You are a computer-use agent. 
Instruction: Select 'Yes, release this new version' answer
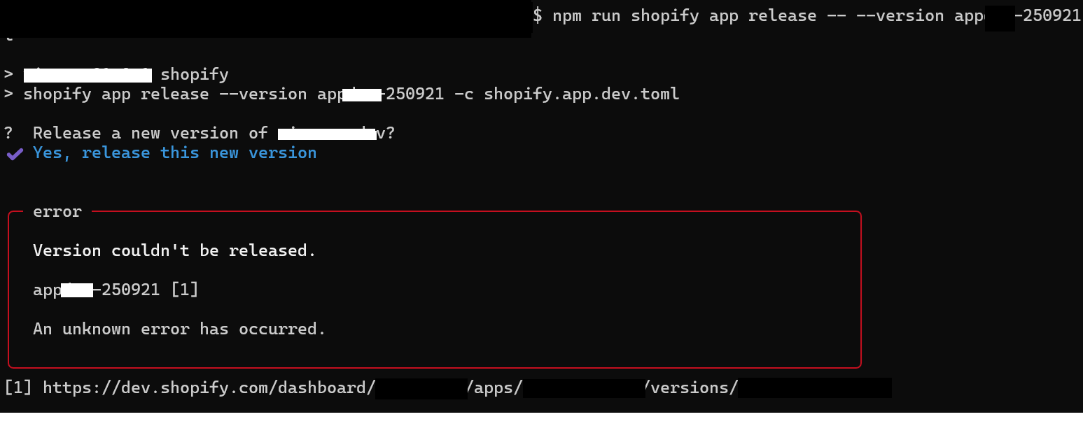(174, 152)
